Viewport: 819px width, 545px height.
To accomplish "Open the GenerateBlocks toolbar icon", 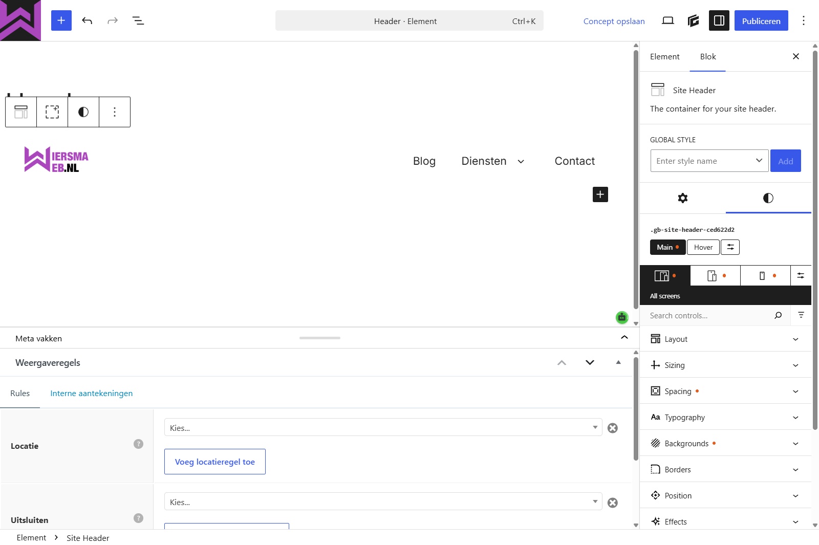I will (694, 20).
